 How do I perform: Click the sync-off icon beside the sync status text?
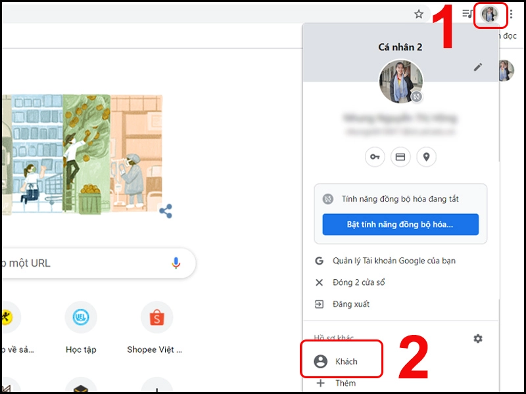(327, 199)
